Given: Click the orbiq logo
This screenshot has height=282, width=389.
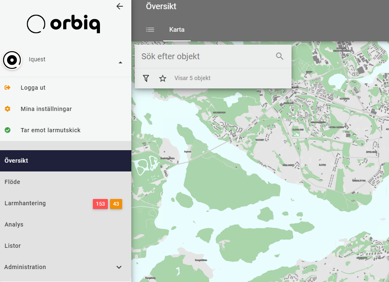Looking at the screenshot, I should (x=64, y=24).
